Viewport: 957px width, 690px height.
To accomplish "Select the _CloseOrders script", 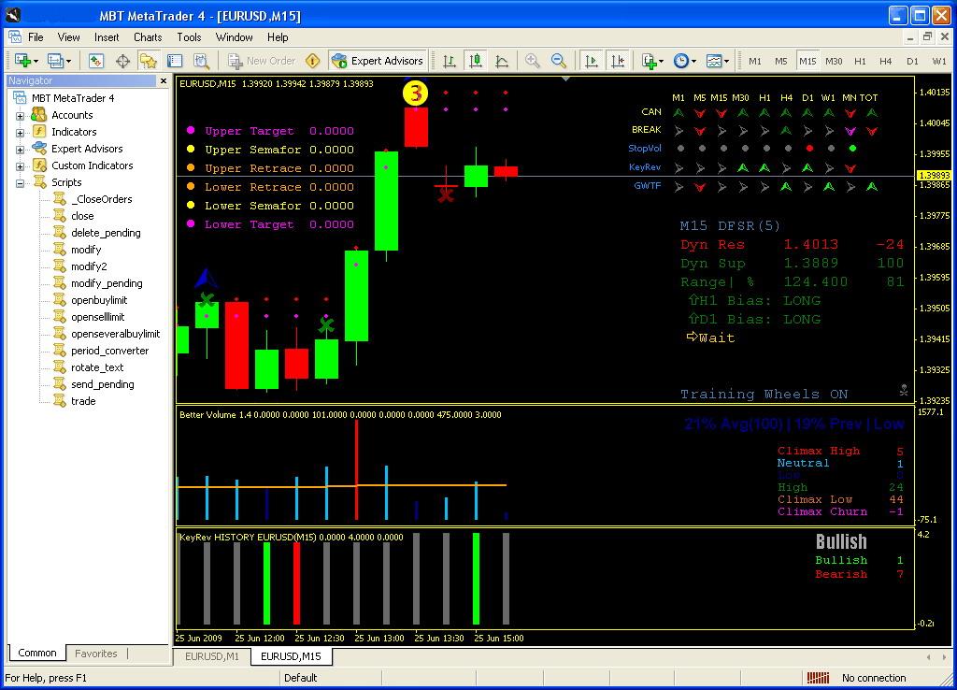I will point(104,199).
